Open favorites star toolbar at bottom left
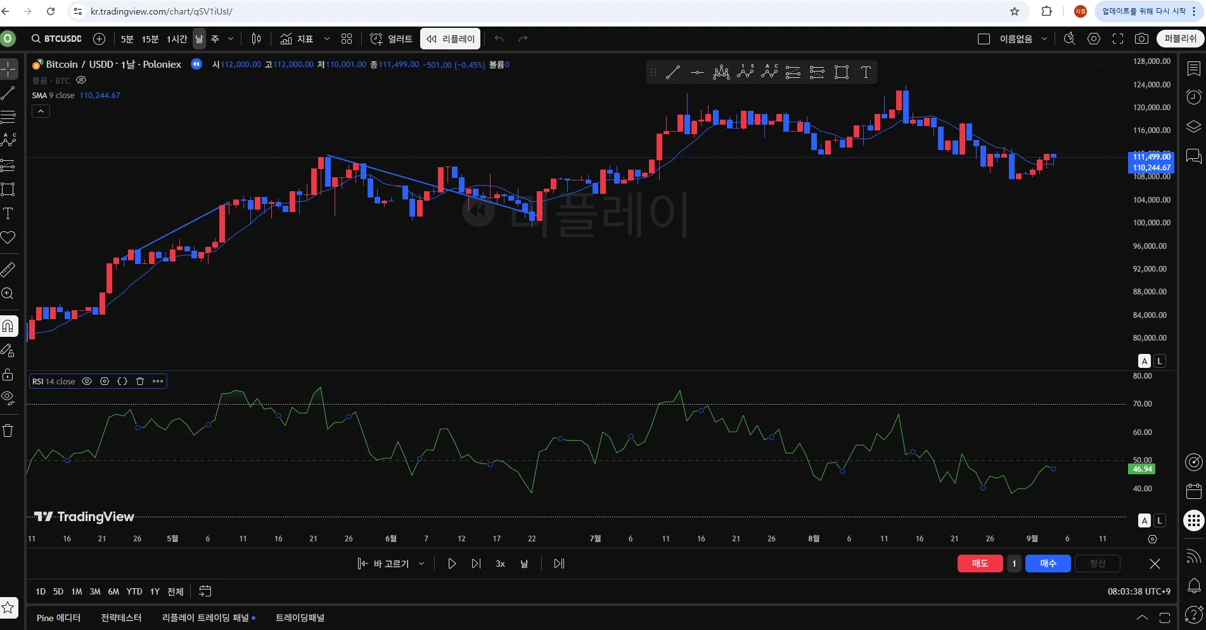This screenshot has width=1206, height=630. (x=8, y=608)
